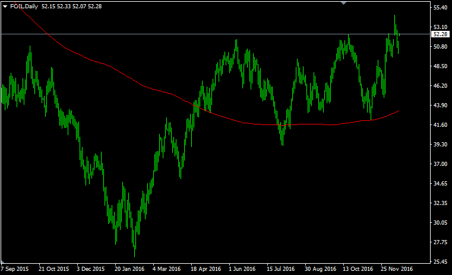Click the 7 Sep 2015 date label

[x=15, y=269]
